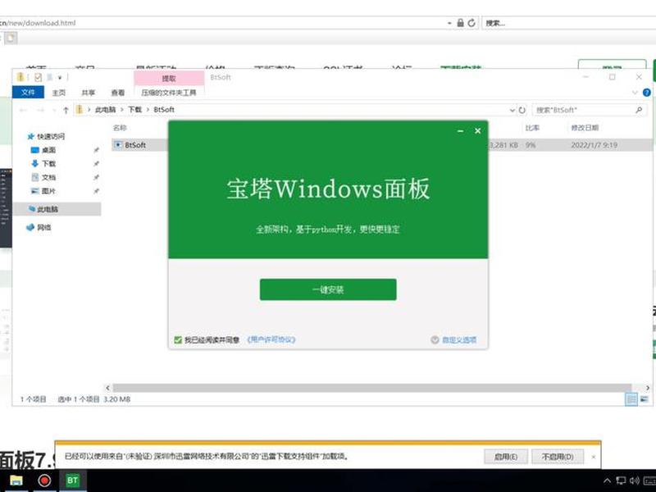Click 启用(E) in the notification bar

(x=506, y=457)
